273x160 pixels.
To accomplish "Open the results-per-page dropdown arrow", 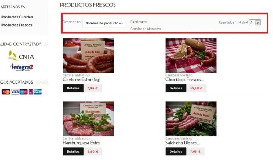I will tap(258, 23).
